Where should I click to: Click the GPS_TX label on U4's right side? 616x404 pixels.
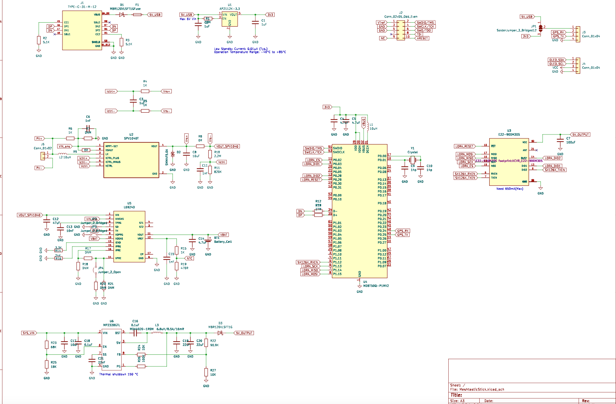(403, 235)
